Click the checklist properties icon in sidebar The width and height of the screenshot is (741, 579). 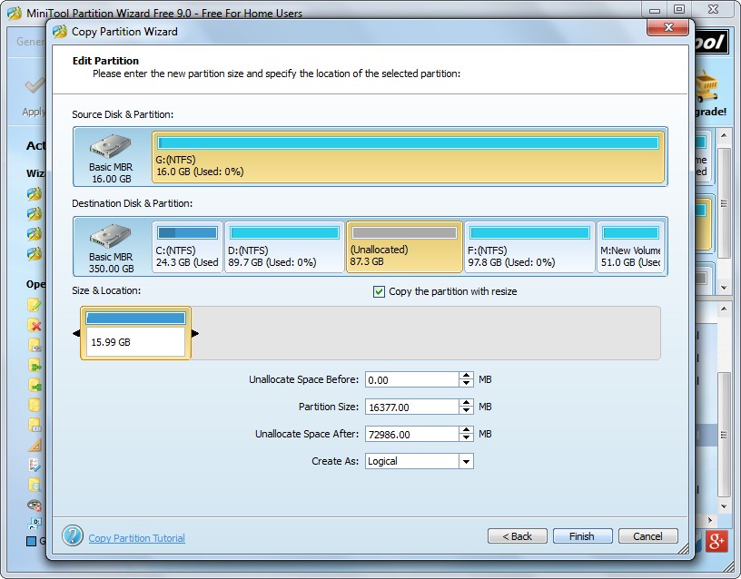click(35, 465)
